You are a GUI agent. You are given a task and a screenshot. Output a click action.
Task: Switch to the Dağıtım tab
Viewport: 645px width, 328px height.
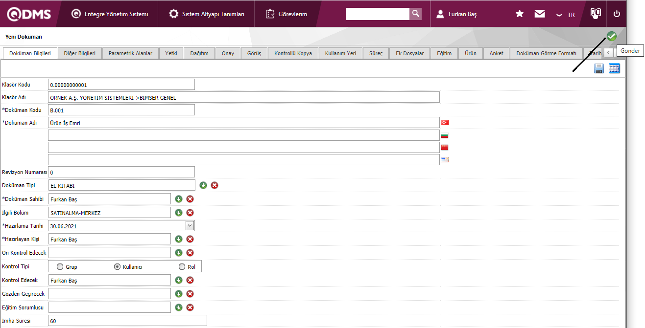(199, 53)
